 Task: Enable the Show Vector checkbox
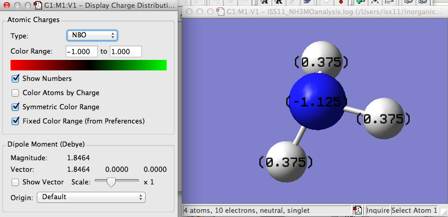click(15, 182)
